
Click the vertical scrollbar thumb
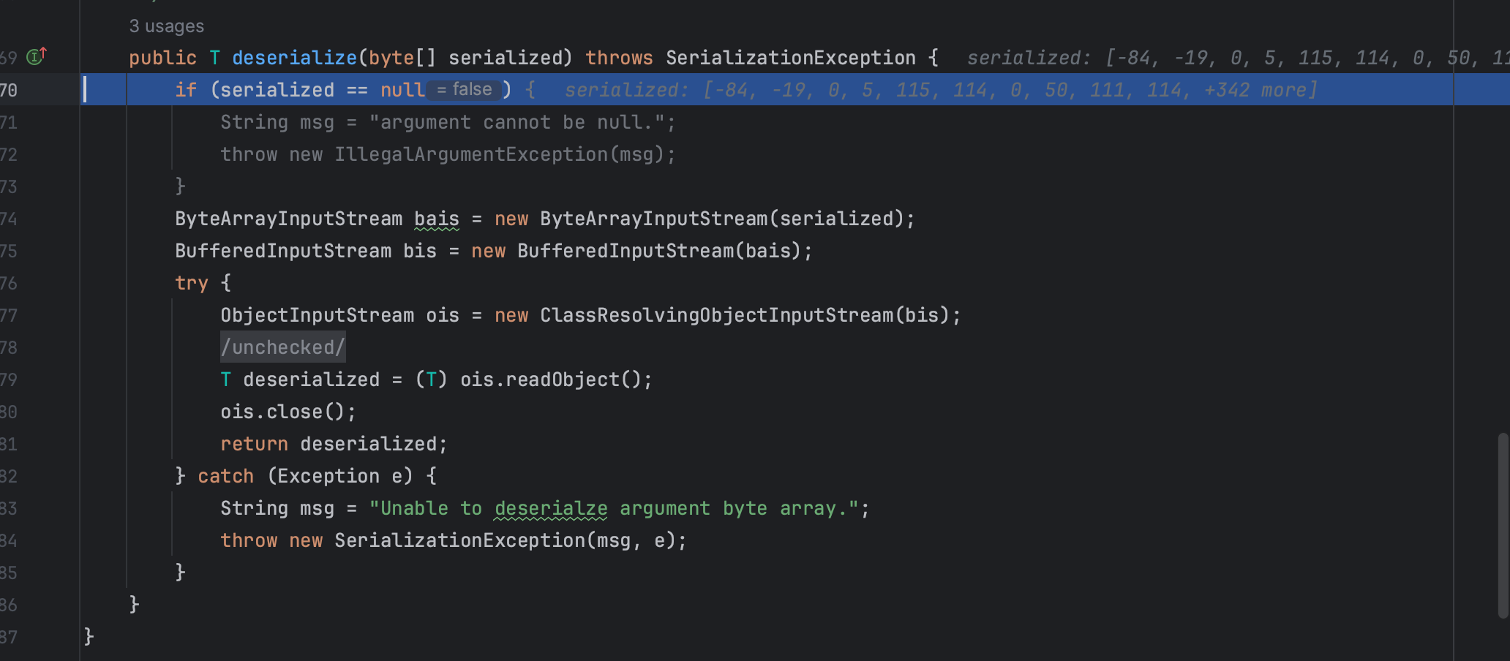1503,525
